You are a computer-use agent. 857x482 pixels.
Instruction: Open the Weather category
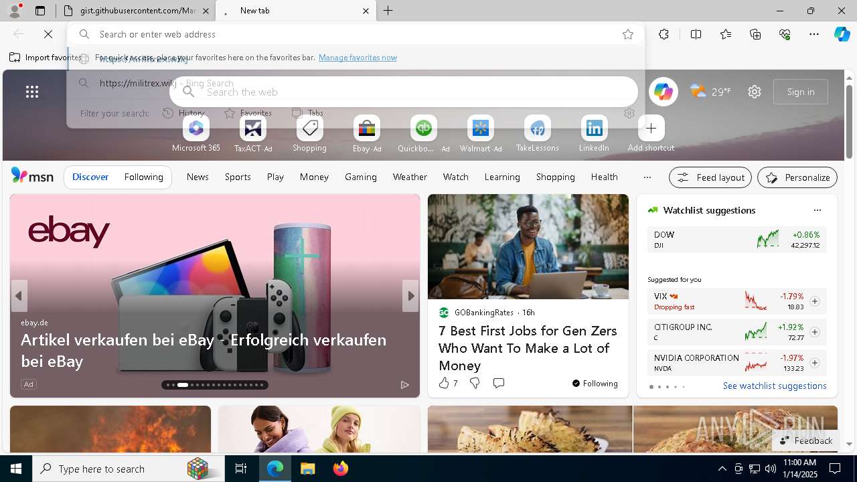pos(410,177)
